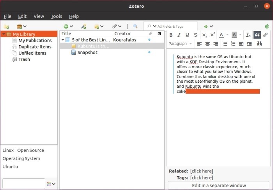Image resolution: width=273 pixels, height=190 pixels.
Task: Click Related '[click here]' link
Action: pos(202,171)
